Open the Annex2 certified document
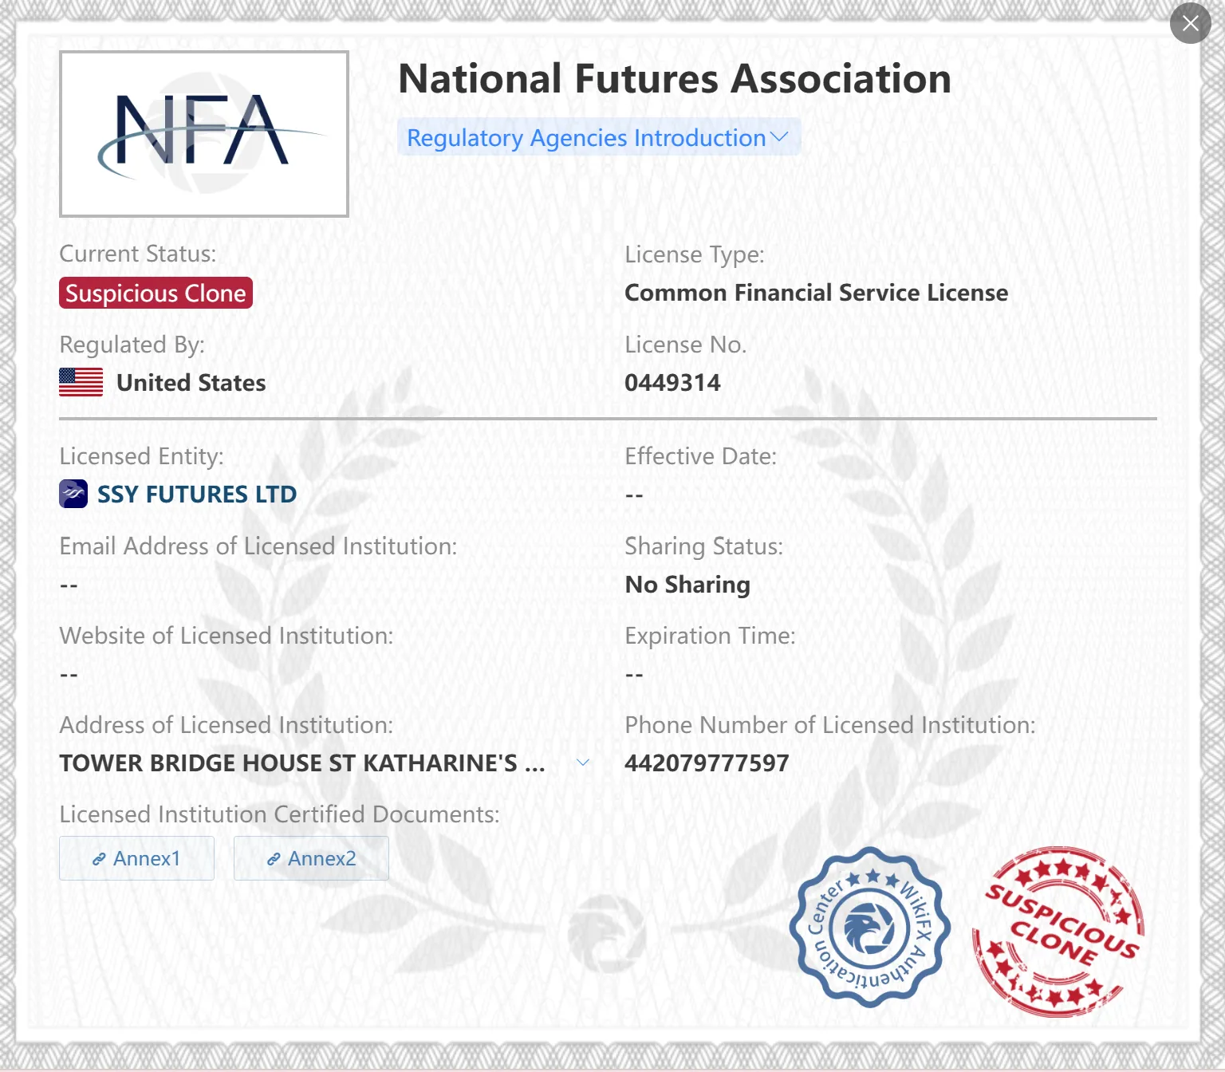1225x1072 pixels. pyautogui.click(x=311, y=858)
